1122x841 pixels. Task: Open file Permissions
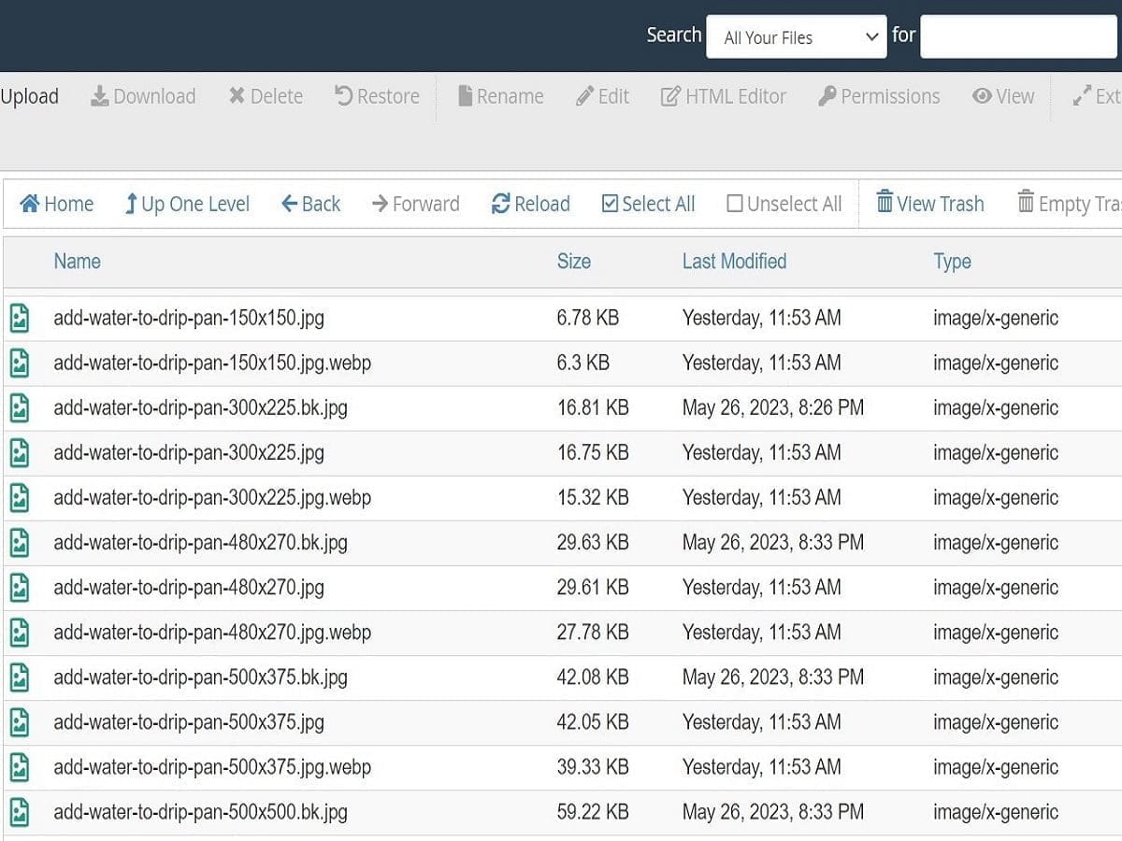(x=878, y=95)
